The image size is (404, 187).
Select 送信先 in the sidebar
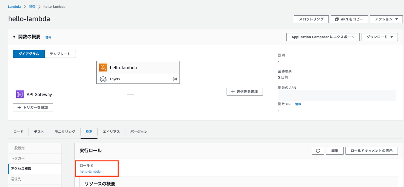coord(35,179)
